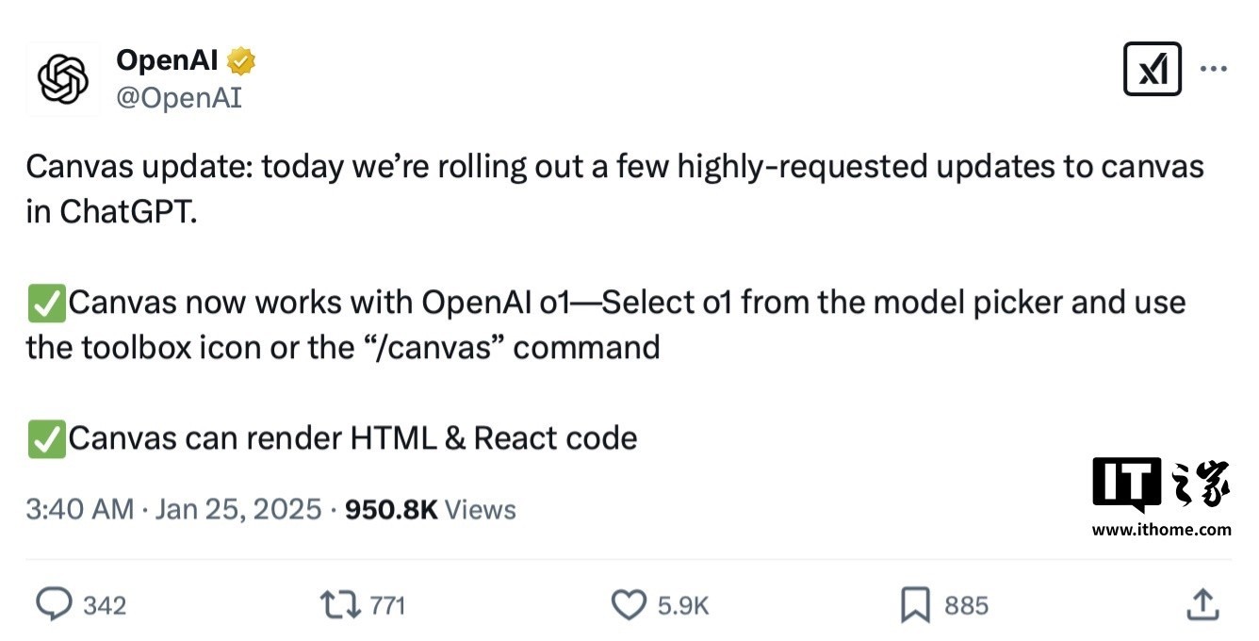Open the @OpenAI handle link
The image size is (1259, 641).
pyautogui.click(x=179, y=98)
